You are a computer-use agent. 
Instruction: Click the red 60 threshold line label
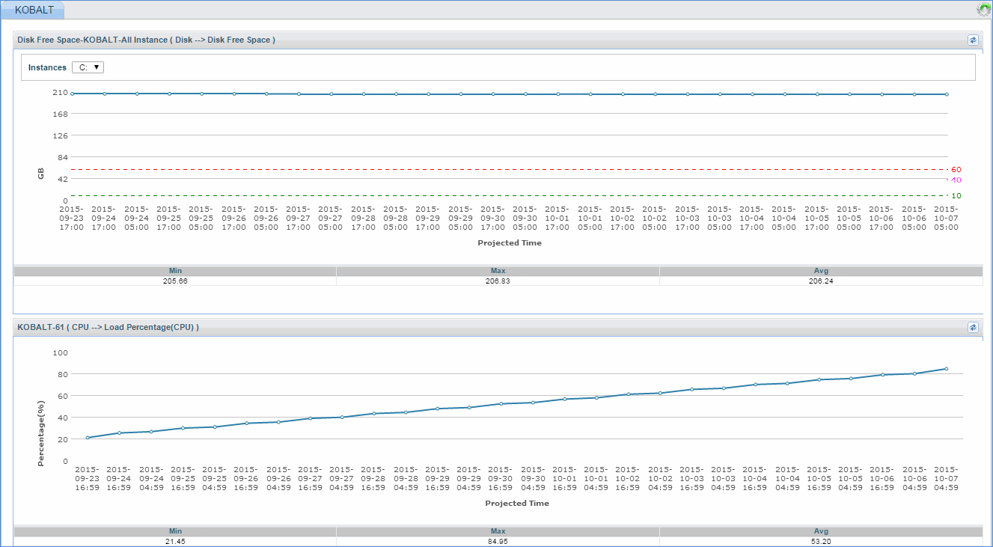click(956, 170)
